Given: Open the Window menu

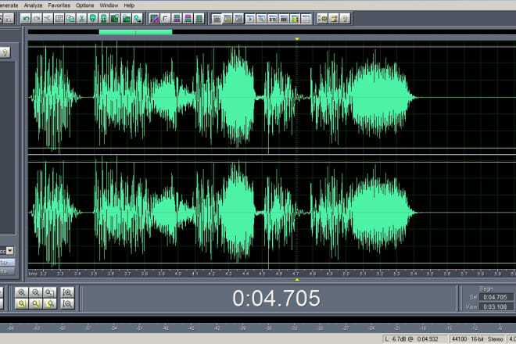Looking at the screenshot, I should 109,5.
